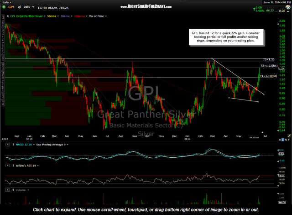
Task: Click the F scale button
Action: click(289, 140)
